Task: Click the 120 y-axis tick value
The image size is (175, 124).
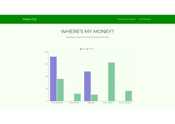Action: tap(46, 52)
